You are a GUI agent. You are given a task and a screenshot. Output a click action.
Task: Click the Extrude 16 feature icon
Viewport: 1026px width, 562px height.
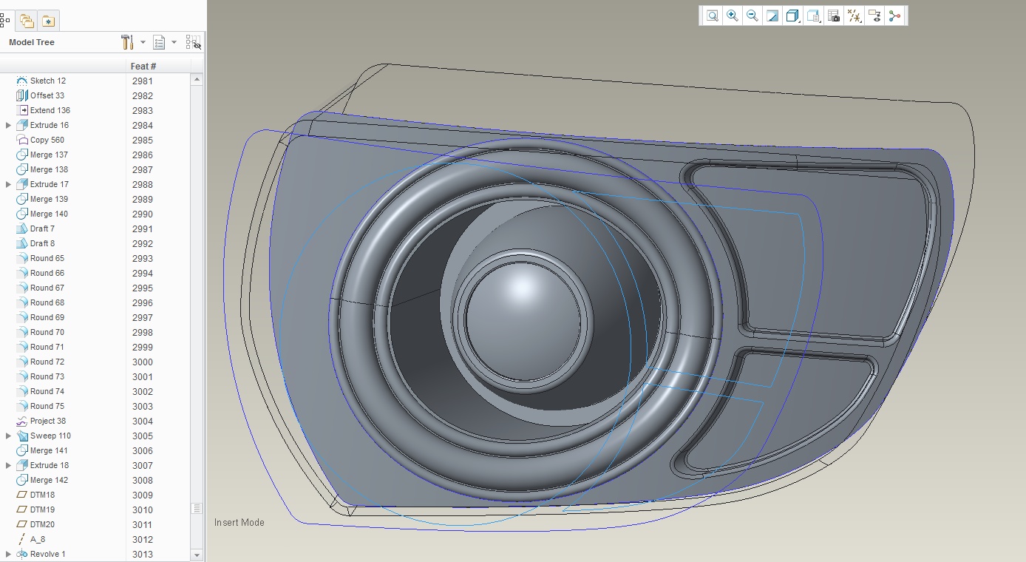(x=21, y=125)
